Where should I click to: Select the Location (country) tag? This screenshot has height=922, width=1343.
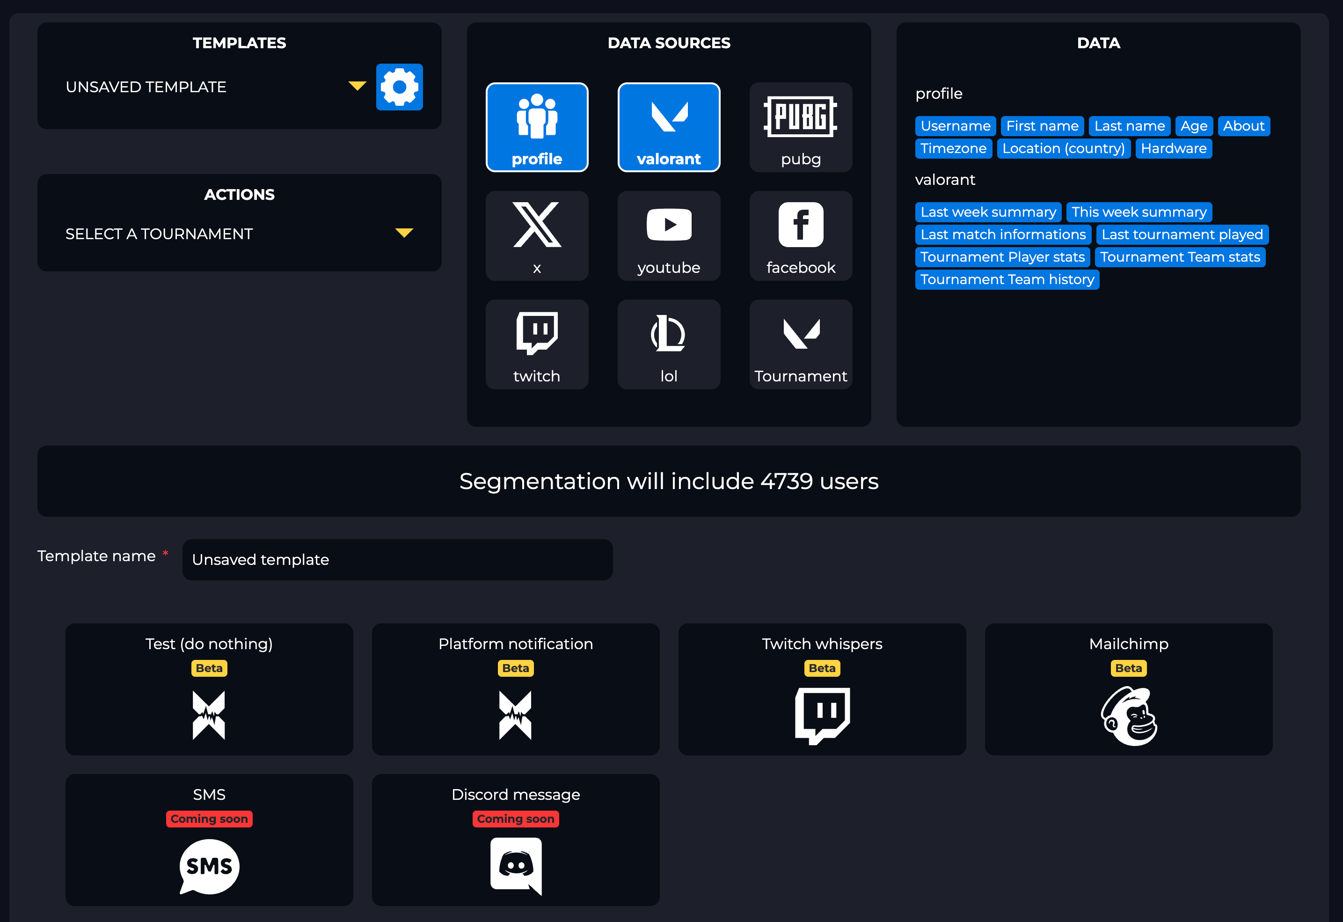point(1063,148)
